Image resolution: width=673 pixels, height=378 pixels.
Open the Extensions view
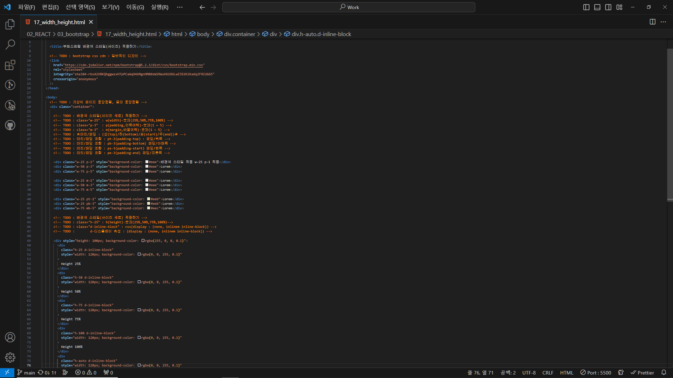10,65
